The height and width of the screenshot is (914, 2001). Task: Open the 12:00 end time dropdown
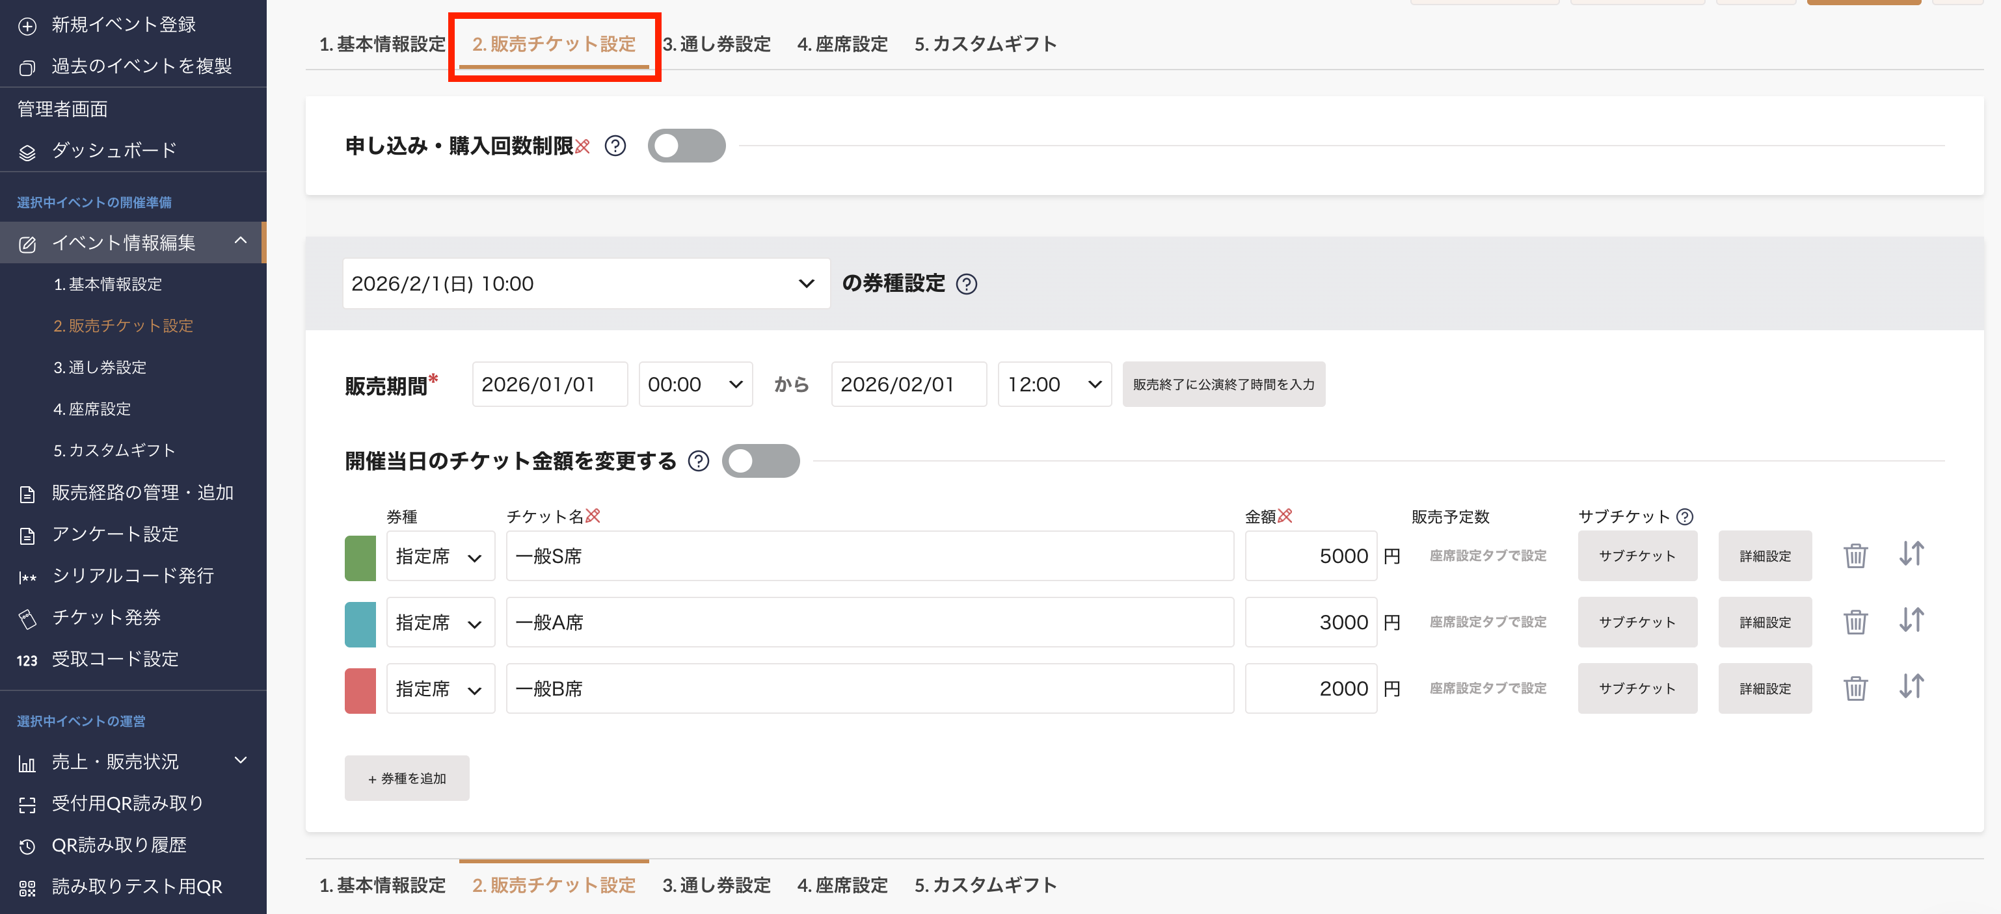tap(1054, 384)
